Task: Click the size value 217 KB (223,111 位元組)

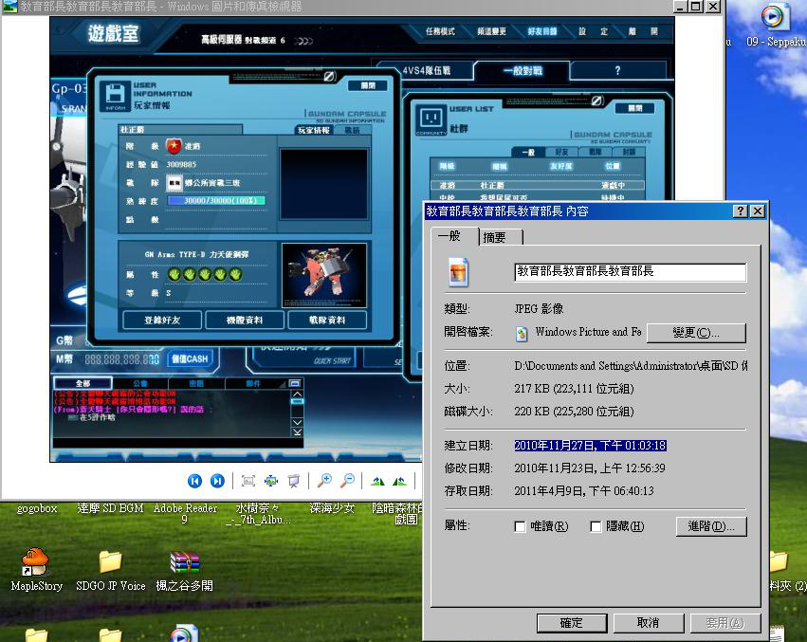Action: click(574, 388)
